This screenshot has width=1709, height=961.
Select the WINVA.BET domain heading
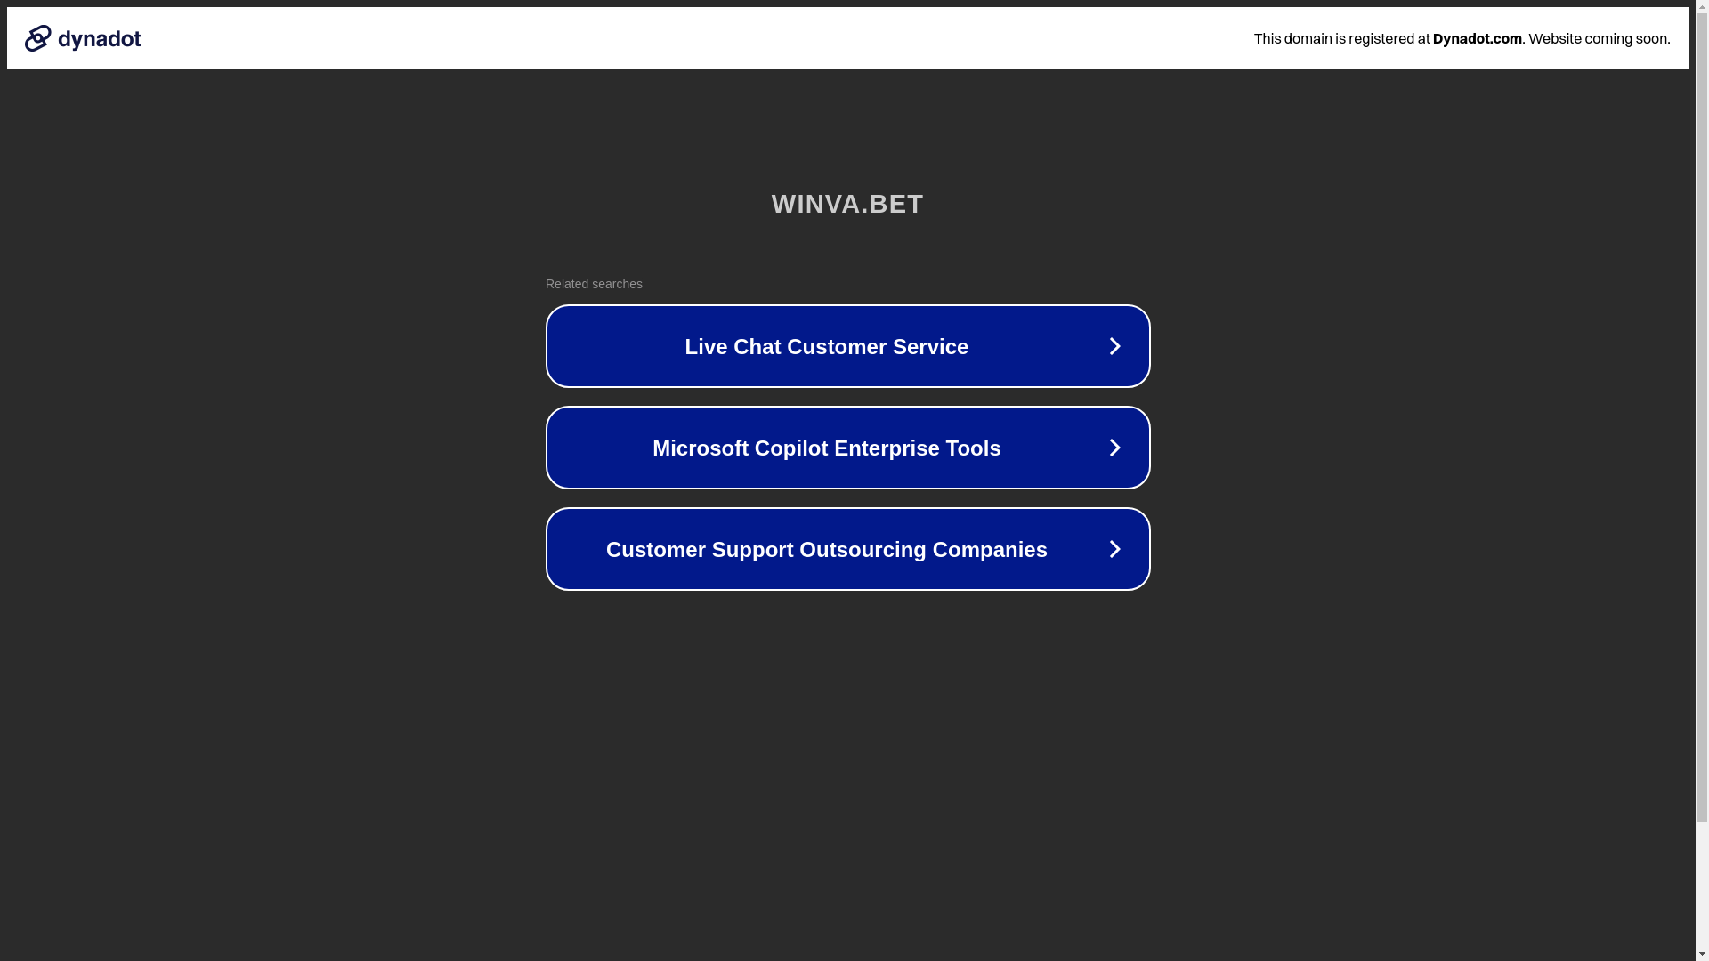(847, 204)
